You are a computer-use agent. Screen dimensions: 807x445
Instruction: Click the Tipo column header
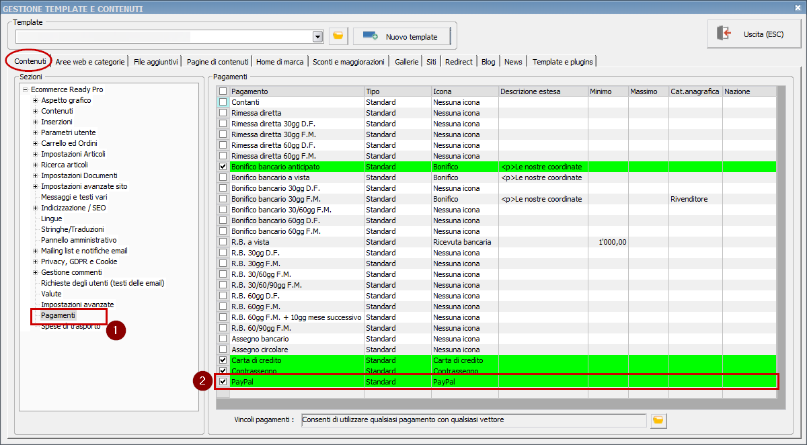click(x=397, y=91)
